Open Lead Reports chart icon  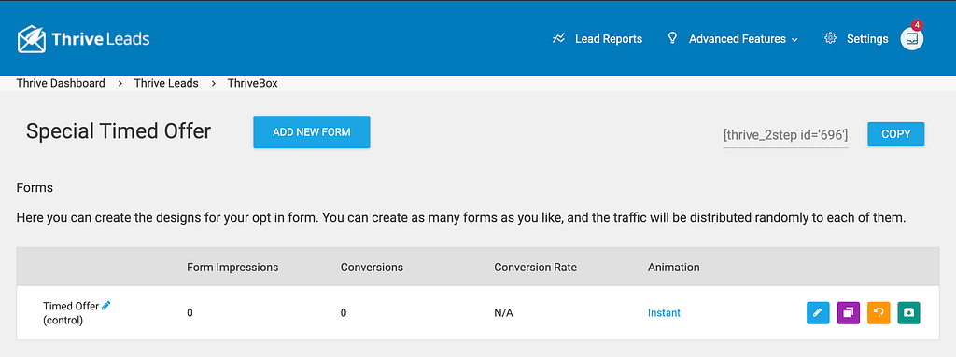(558, 38)
